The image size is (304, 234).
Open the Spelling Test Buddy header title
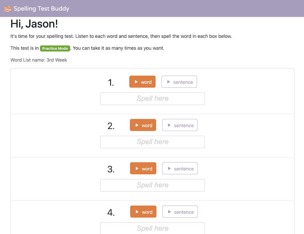(41, 8)
